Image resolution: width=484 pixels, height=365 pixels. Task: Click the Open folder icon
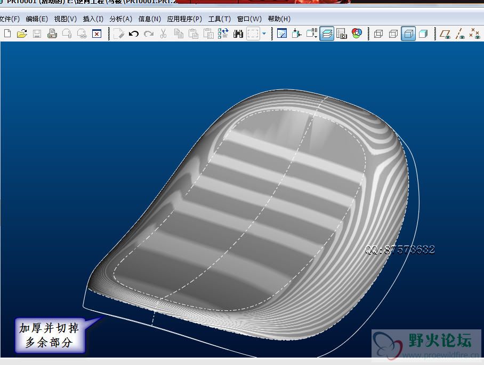coord(22,34)
